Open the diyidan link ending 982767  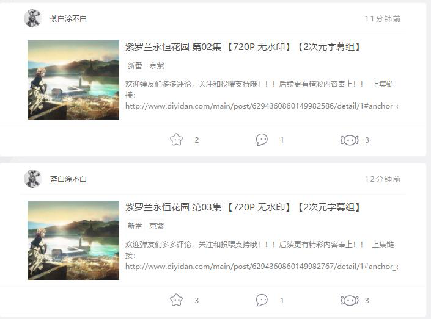262,267
